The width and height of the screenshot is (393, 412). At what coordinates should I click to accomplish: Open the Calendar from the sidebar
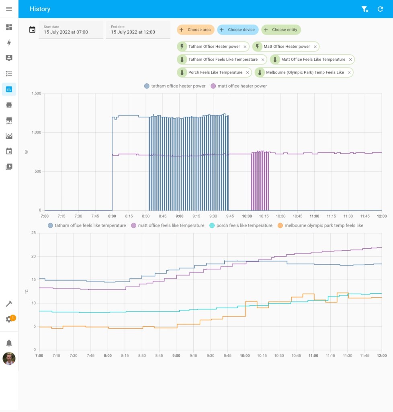click(x=9, y=151)
